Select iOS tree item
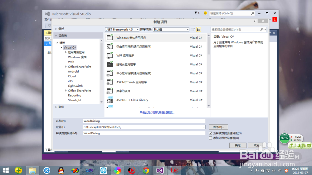Screen dimensions: 312x175 tap(70, 81)
